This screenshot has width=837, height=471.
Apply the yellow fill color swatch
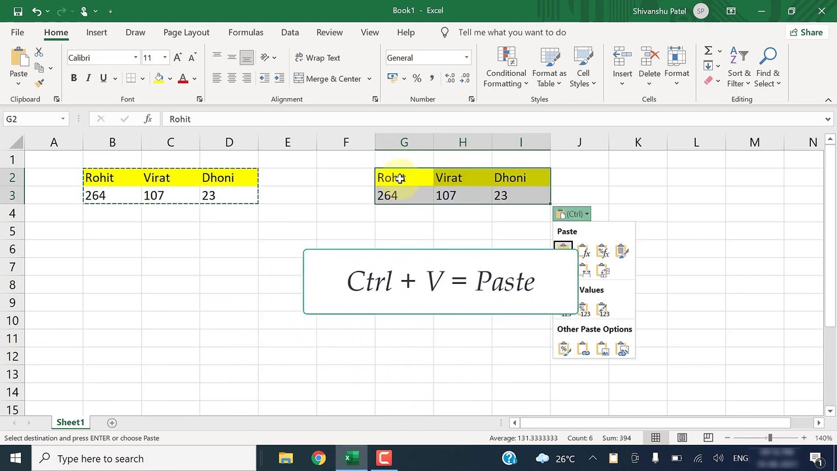click(x=159, y=78)
